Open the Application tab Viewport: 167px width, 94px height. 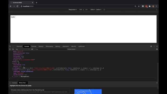(66, 46)
